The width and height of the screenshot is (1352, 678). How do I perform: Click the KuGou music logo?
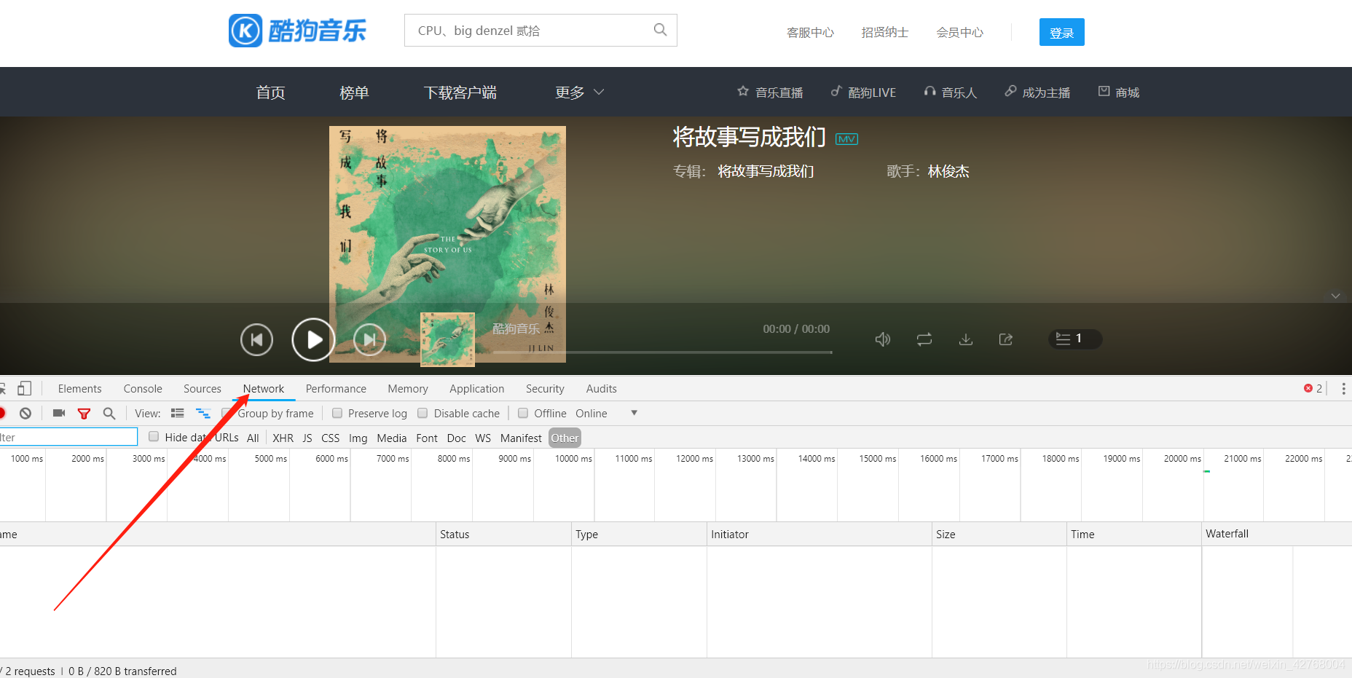coord(297,31)
